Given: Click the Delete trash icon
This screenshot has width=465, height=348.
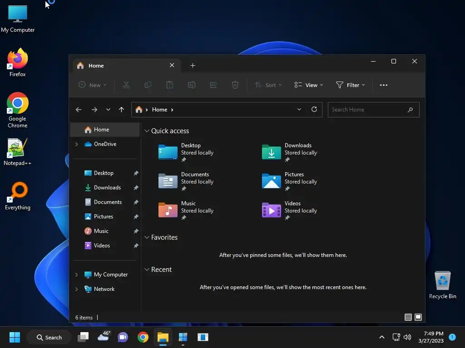Looking at the screenshot, I should [235, 85].
